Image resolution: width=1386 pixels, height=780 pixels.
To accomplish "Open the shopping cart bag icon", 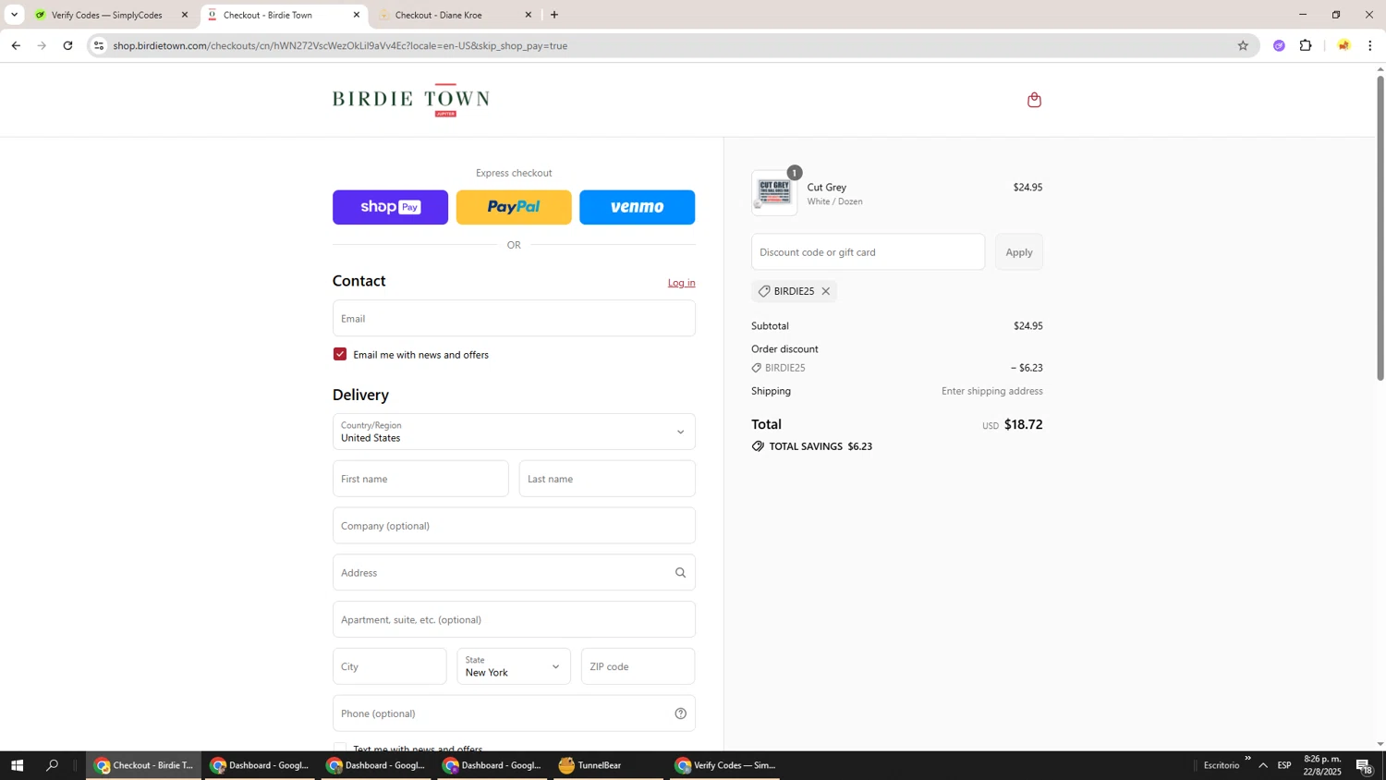I will (x=1034, y=100).
